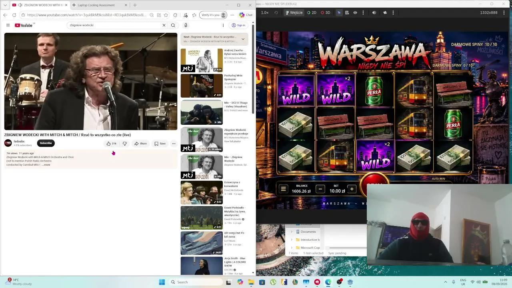
Task: Toggle the microphone in system tray
Action: (454, 282)
